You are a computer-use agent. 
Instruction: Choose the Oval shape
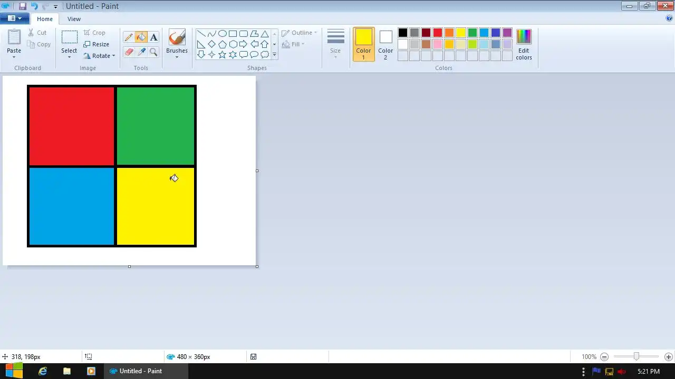[x=223, y=34]
